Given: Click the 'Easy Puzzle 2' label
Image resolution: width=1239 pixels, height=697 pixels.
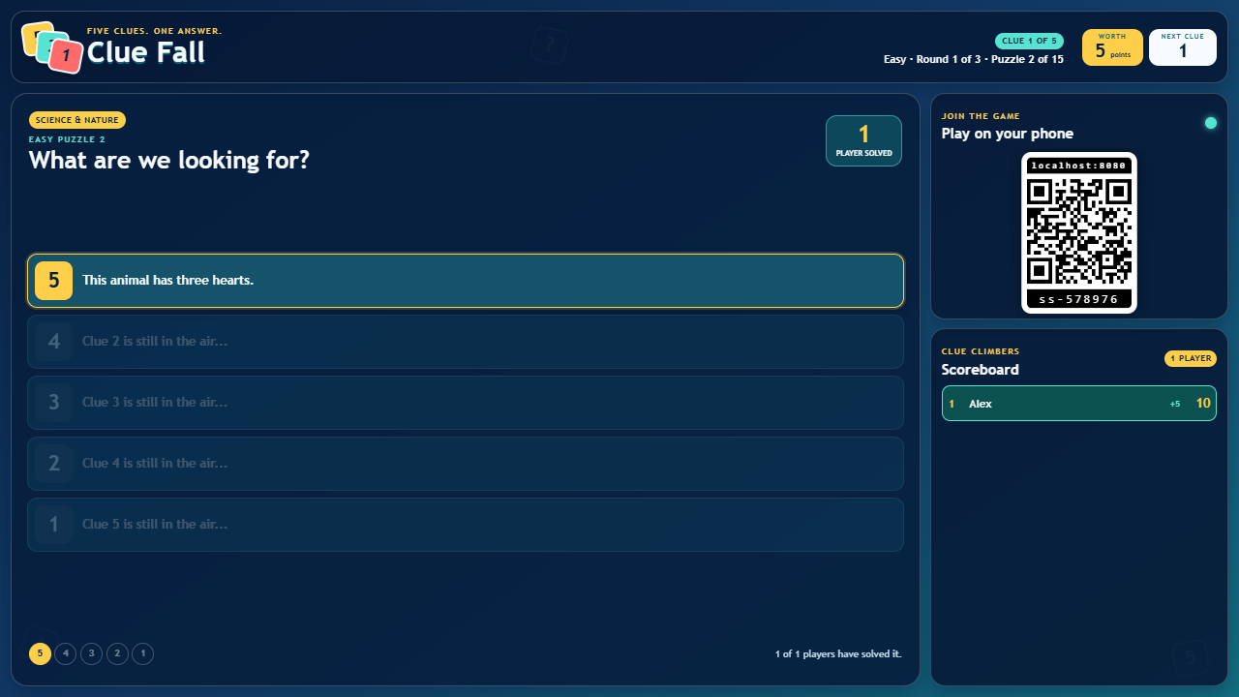Looking at the screenshot, I should (68, 139).
